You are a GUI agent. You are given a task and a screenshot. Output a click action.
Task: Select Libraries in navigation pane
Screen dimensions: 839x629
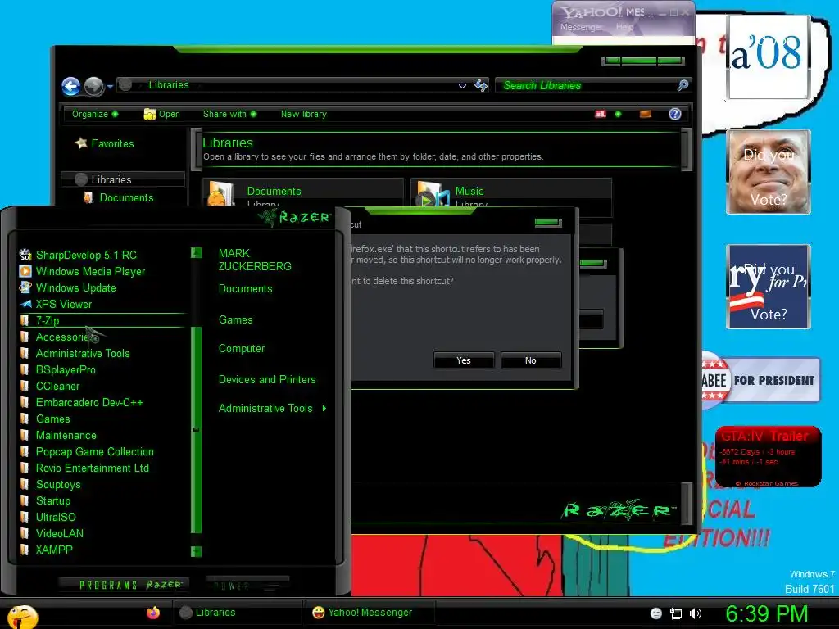coord(123,179)
